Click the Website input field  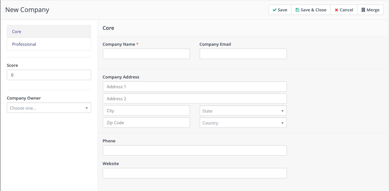coord(194,173)
